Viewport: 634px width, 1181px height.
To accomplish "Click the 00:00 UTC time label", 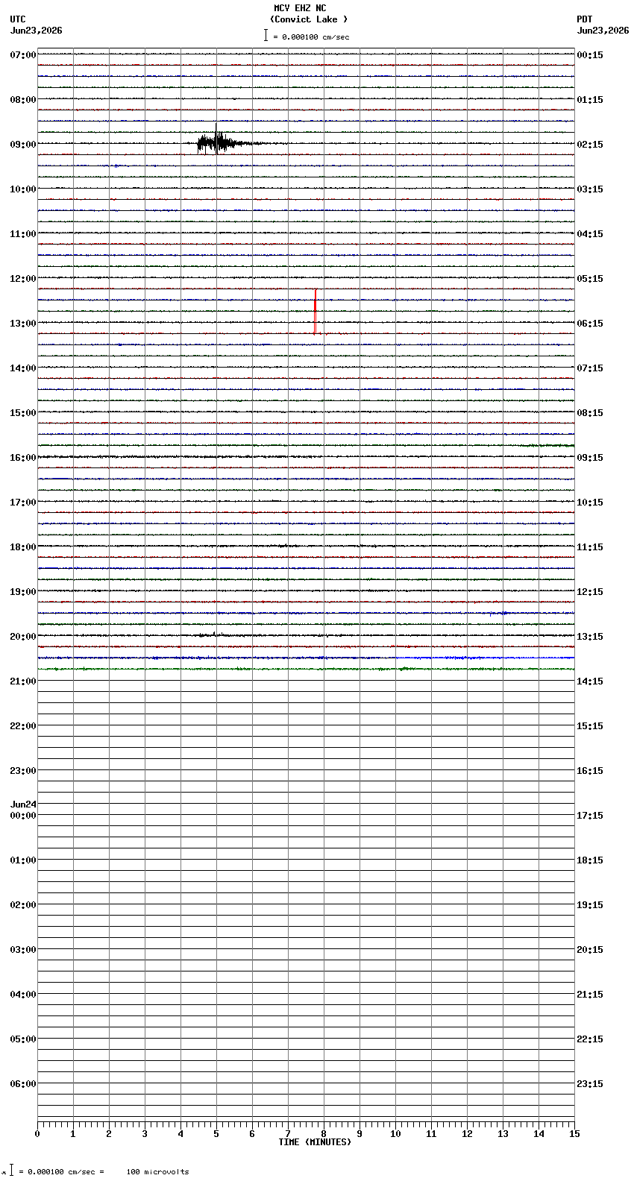I will tap(22, 816).
